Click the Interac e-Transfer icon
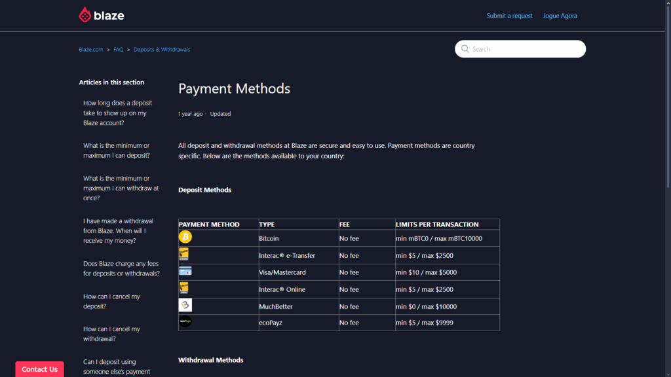671x377 pixels. pos(185,254)
